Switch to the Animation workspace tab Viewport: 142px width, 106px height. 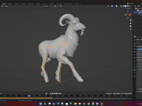pos(45,4)
